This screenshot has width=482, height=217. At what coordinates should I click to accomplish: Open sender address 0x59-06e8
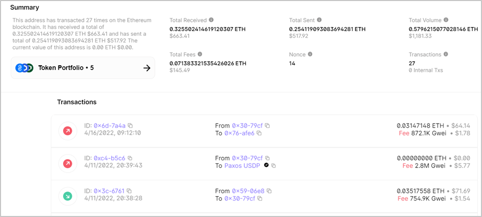coord(248,191)
